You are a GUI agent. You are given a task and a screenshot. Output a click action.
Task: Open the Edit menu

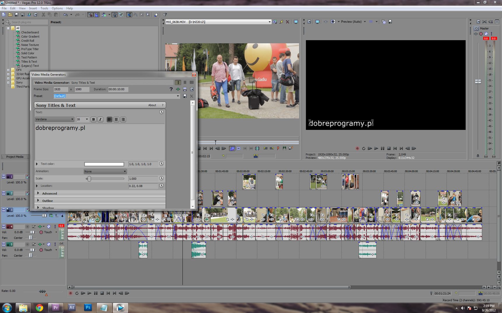point(13,8)
